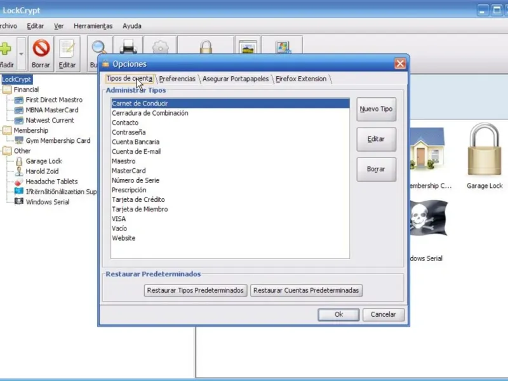
Task: Select Tarjeta de Miembro type
Action: point(230,210)
